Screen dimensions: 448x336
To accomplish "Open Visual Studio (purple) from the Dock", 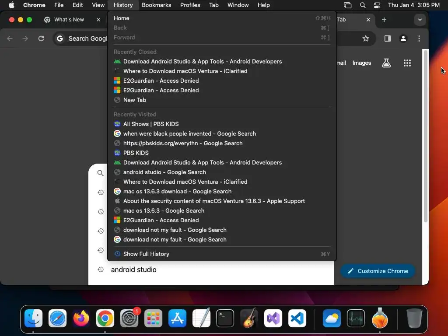I will (x=273, y=318).
